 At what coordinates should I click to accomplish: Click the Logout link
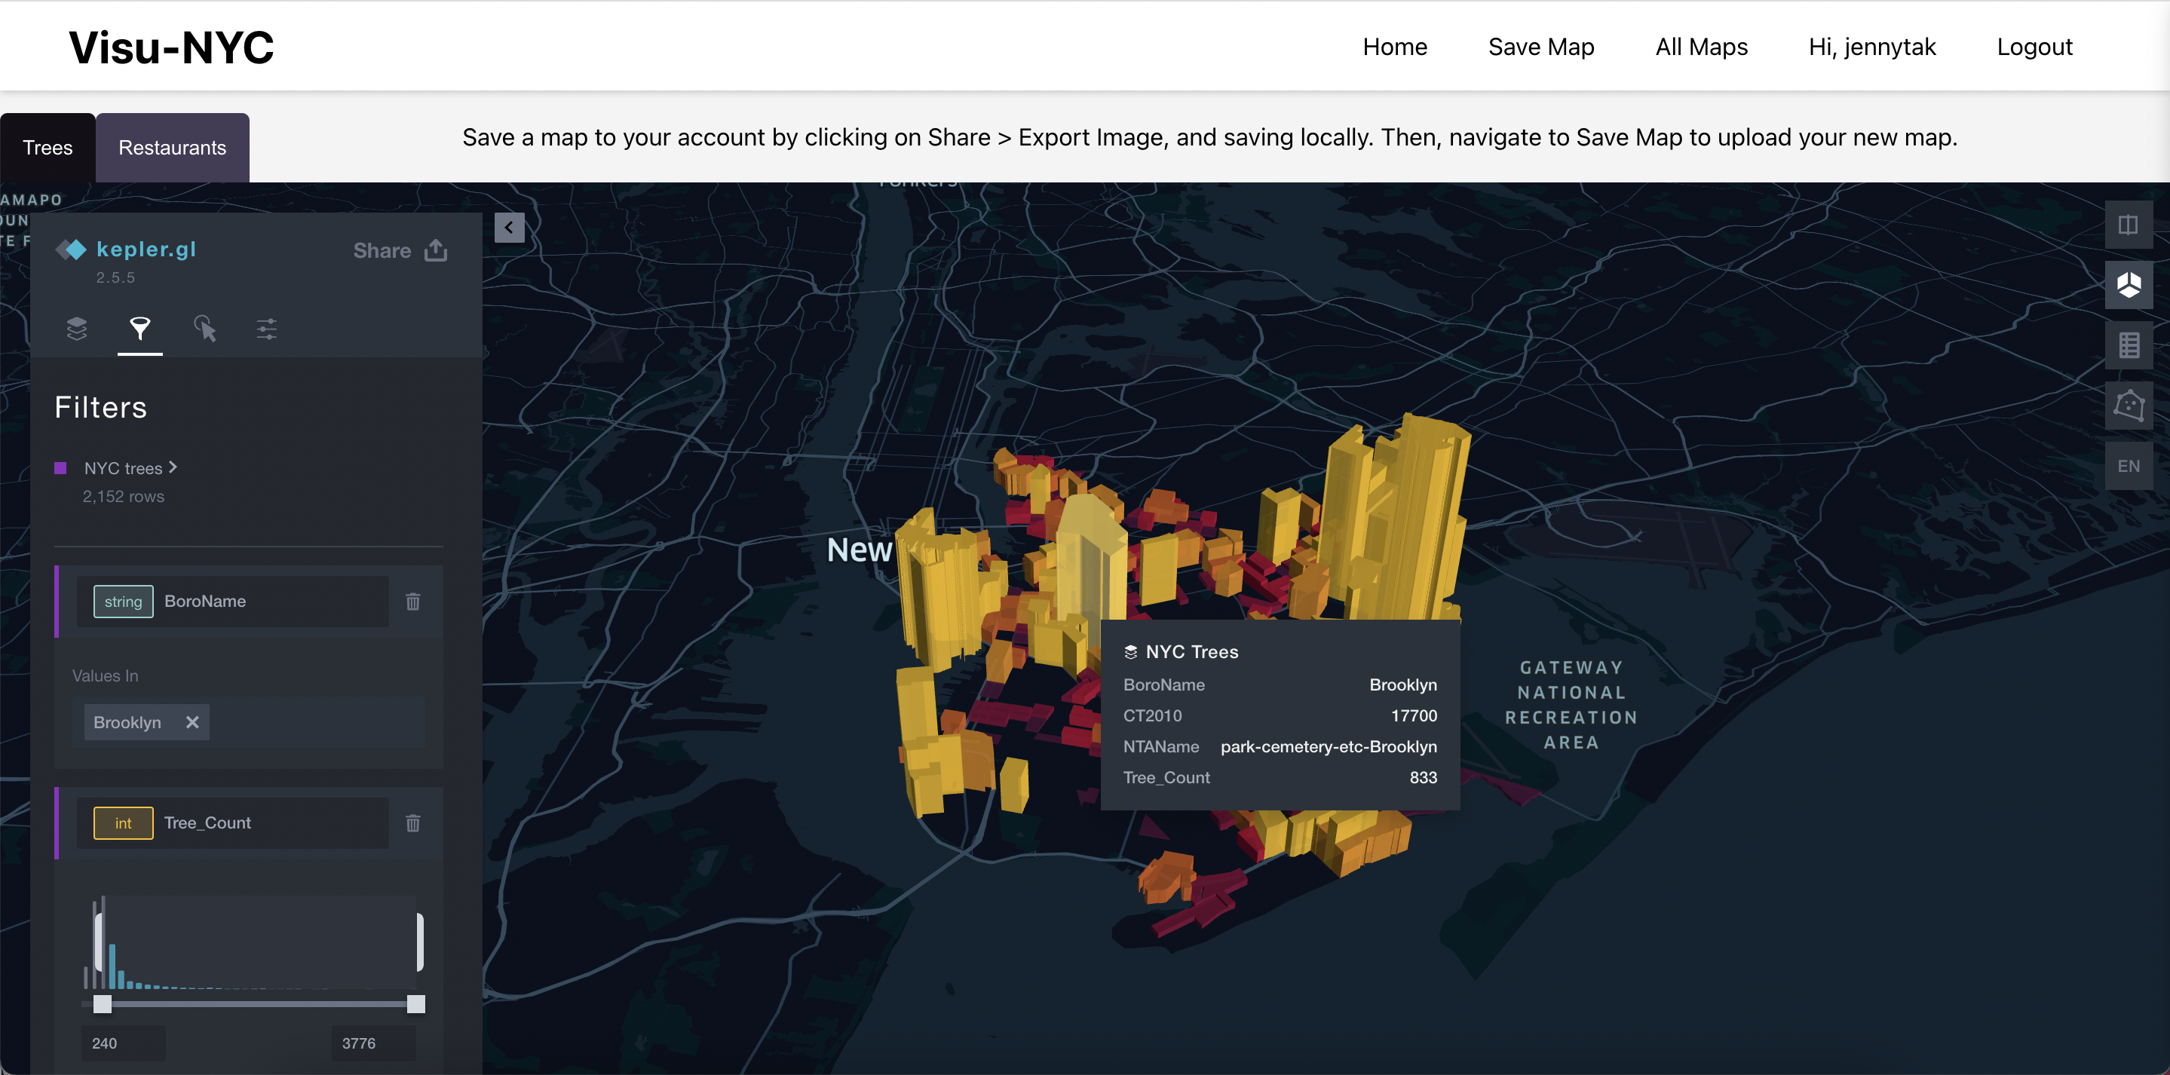point(2034,47)
